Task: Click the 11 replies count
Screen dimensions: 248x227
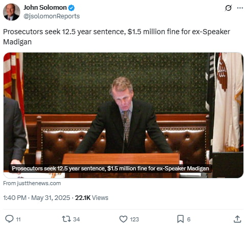Action: tap(18, 219)
